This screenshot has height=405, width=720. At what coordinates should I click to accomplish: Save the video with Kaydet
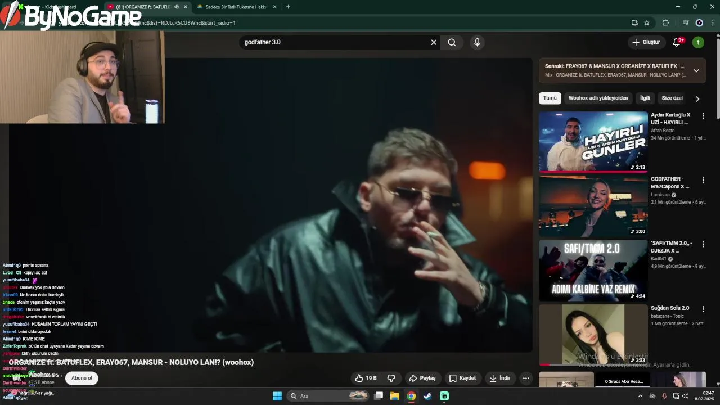click(462, 378)
